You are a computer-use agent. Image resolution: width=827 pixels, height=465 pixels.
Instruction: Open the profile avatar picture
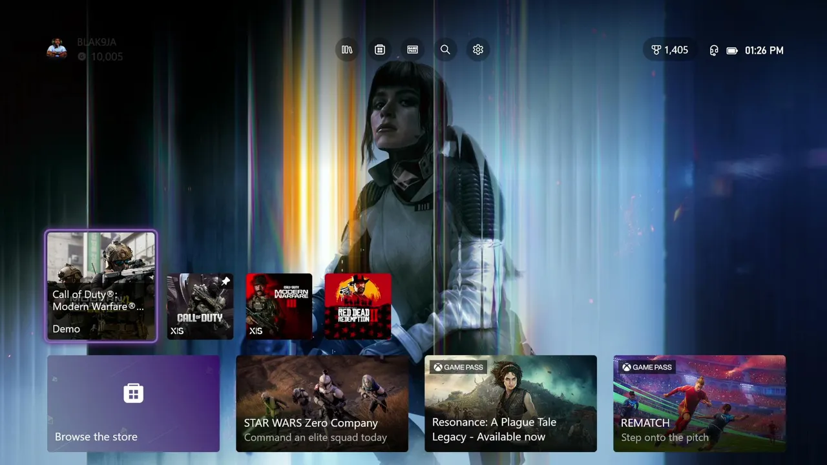coord(57,49)
